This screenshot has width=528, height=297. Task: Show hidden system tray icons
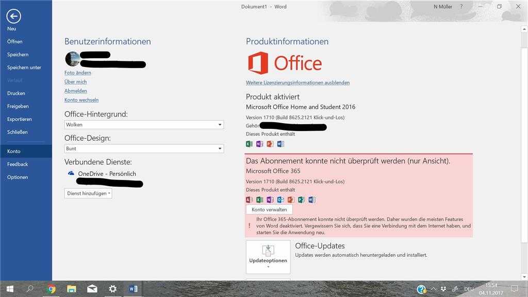[x=434, y=289]
